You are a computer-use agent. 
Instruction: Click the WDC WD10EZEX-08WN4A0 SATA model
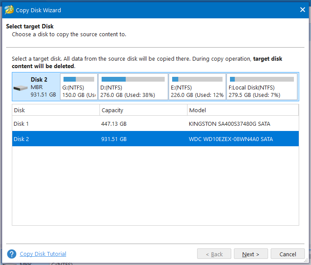pos(231,139)
